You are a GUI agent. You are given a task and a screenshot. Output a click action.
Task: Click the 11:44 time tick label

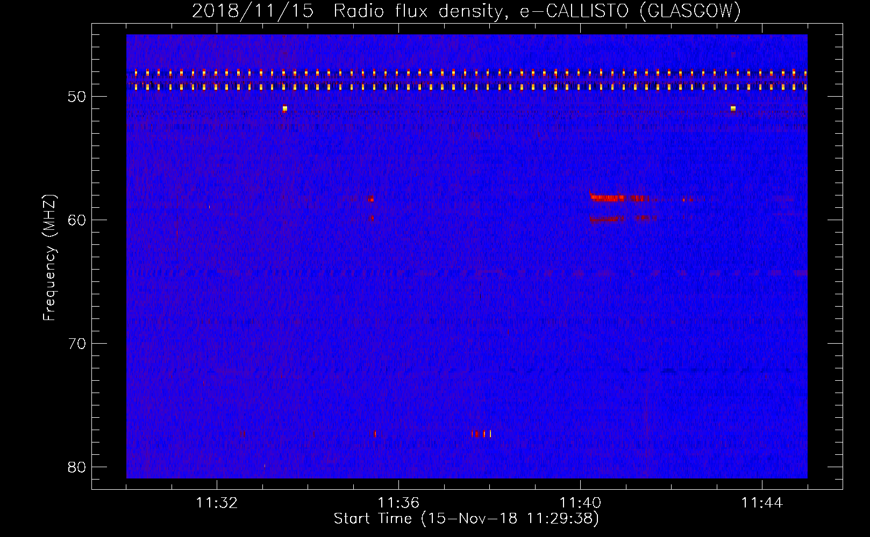(762, 503)
